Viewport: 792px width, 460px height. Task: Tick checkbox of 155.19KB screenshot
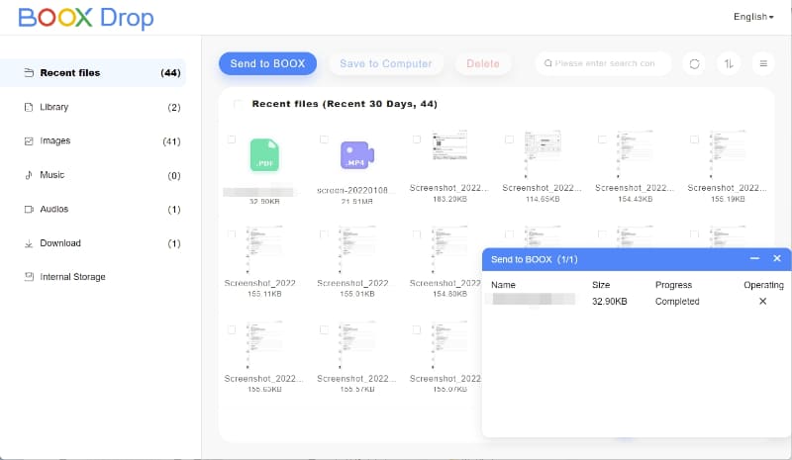[x=695, y=139]
